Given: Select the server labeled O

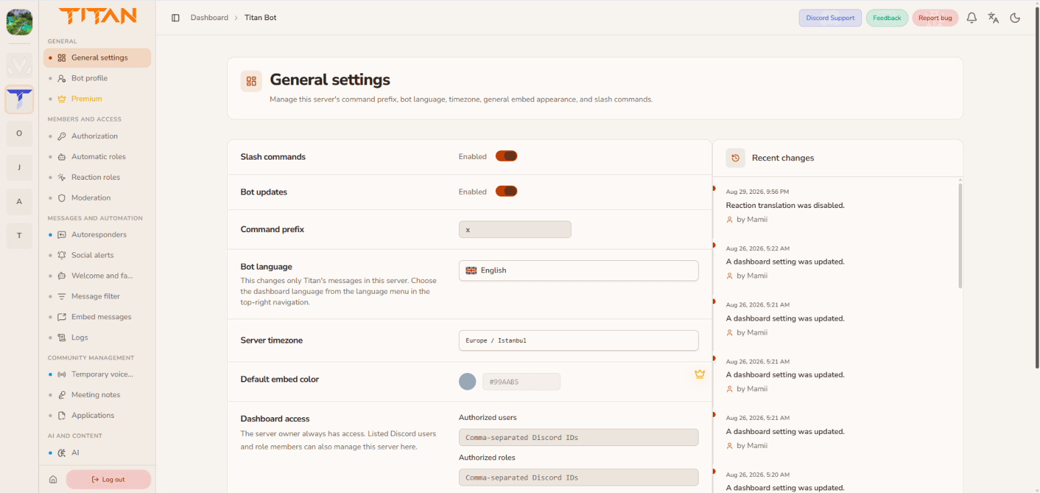Looking at the screenshot, I should tap(19, 133).
